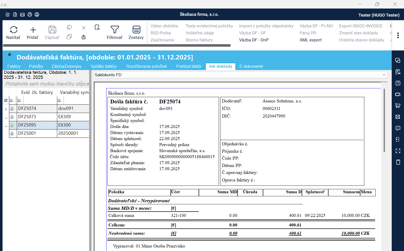Switch to the Položky tab

point(36,66)
